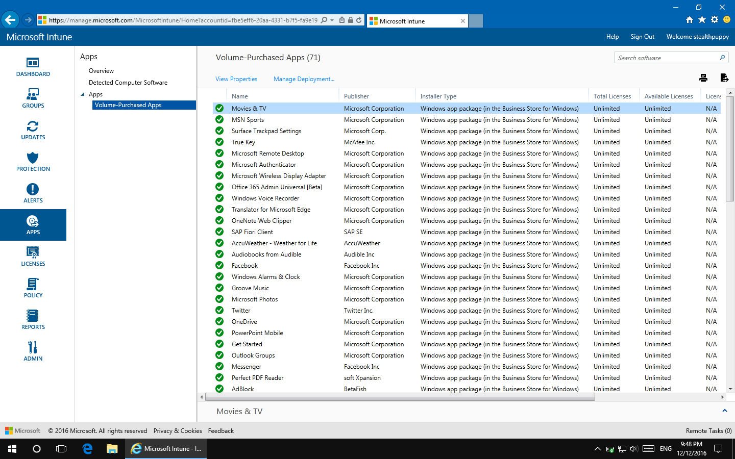The width and height of the screenshot is (735, 459).
Task: Open the tray clock showing 9:48 PM
Action: [692, 449]
